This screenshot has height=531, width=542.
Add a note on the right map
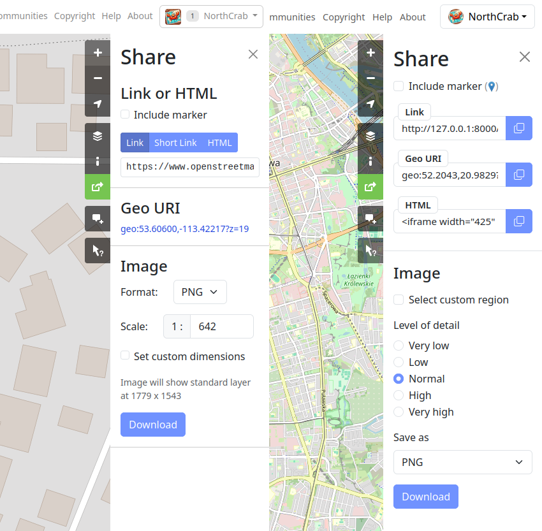point(370,219)
